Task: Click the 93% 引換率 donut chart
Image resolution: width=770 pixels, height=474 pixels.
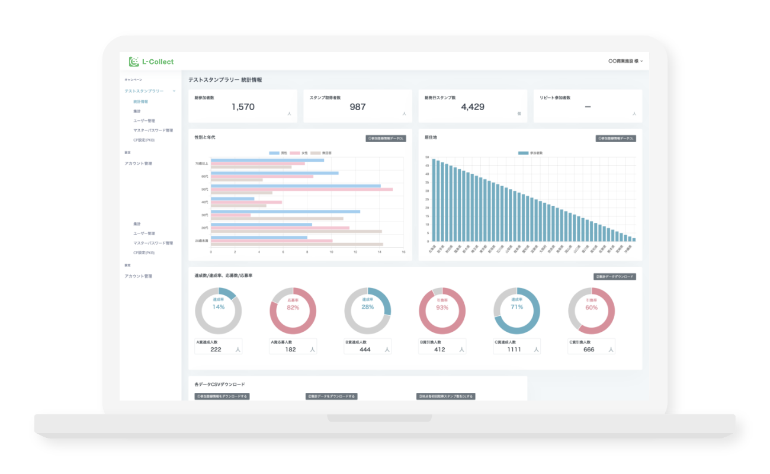Action: (442, 311)
